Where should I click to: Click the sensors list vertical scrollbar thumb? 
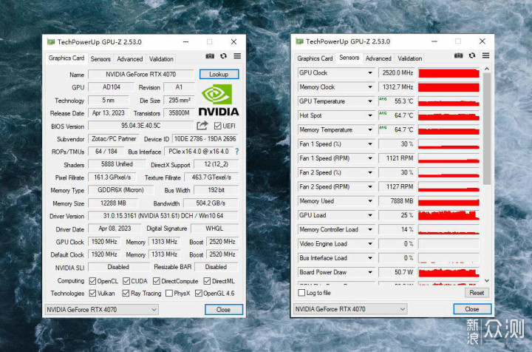point(487,129)
